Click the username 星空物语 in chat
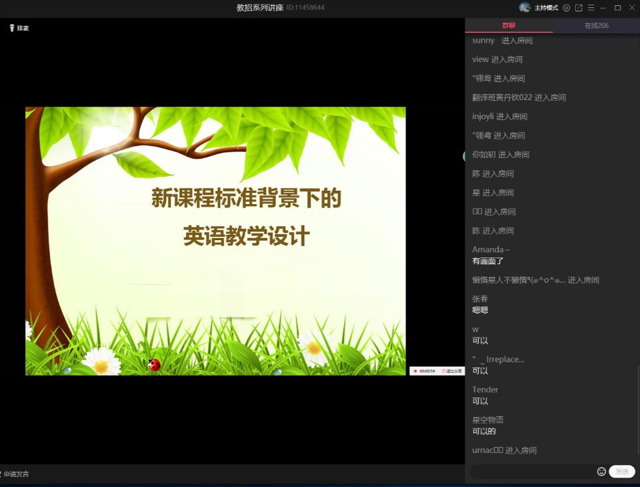 [487, 420]
